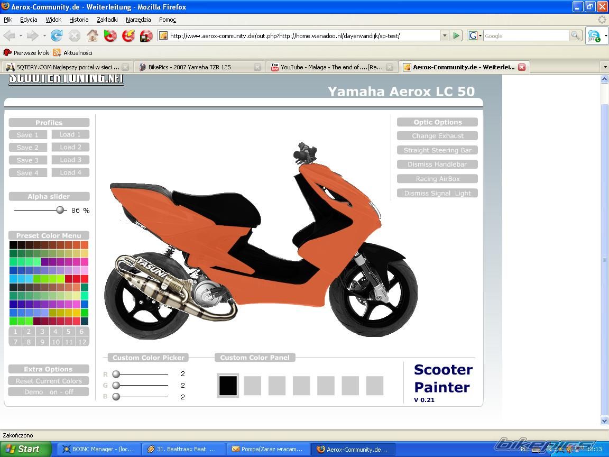Open the Zakładki menu

(107, 20)
